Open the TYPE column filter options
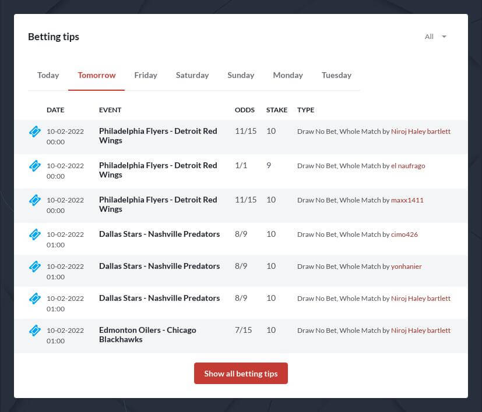Screen dimensions: 482x412 [x=305, y=109]
